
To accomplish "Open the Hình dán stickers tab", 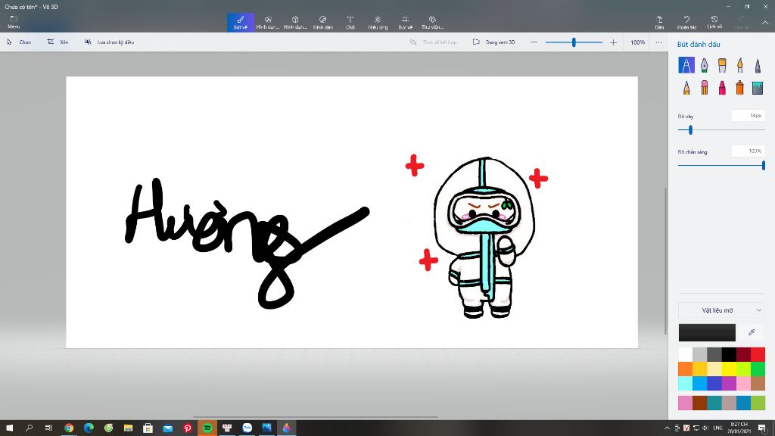I will click(x=322, y=22).
